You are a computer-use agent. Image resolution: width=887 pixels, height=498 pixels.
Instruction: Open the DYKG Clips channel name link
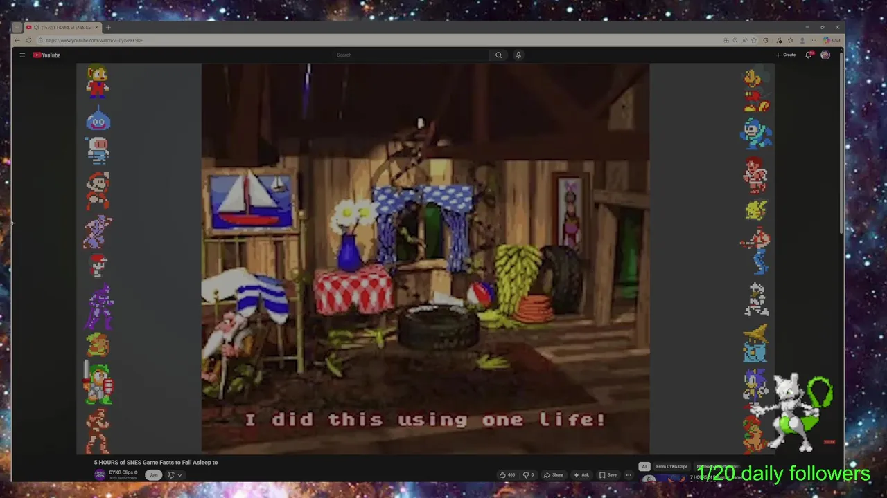121,472
